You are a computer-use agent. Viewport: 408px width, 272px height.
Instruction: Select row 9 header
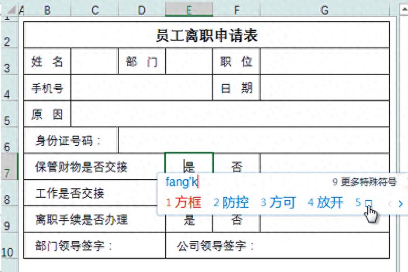9,219
